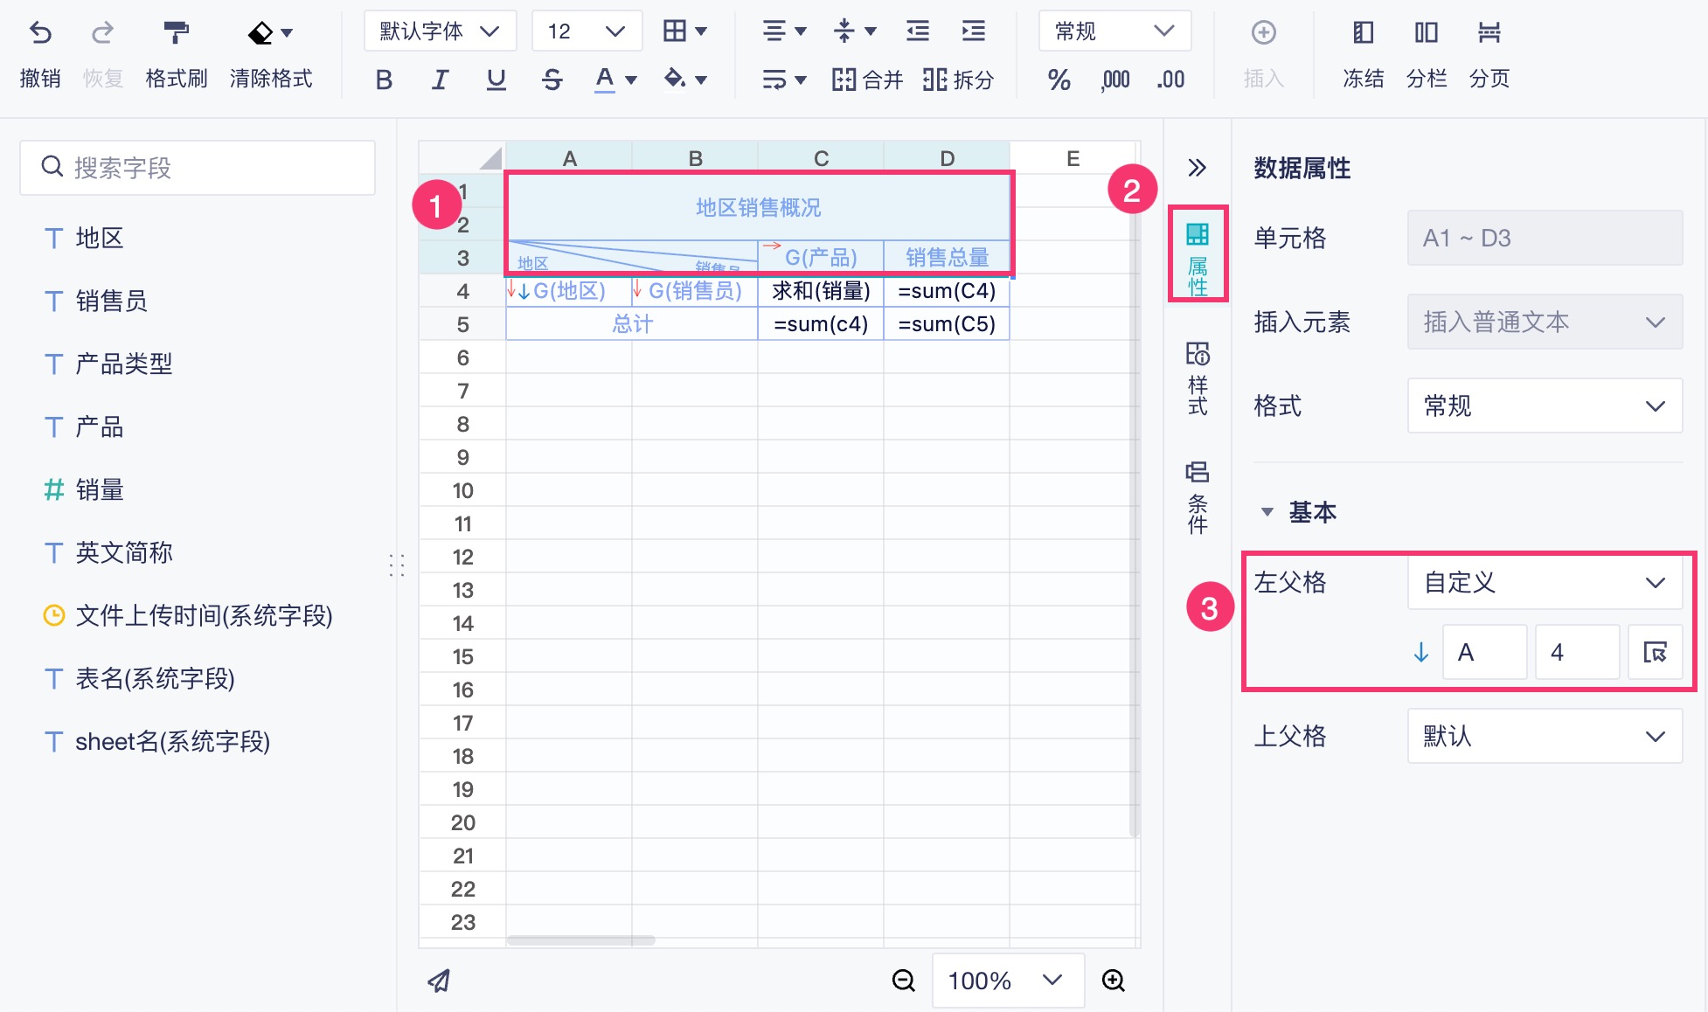Click the Merge cells (合并) icon
Viewport: 1708px width, 1012px height.
point(844,80)
